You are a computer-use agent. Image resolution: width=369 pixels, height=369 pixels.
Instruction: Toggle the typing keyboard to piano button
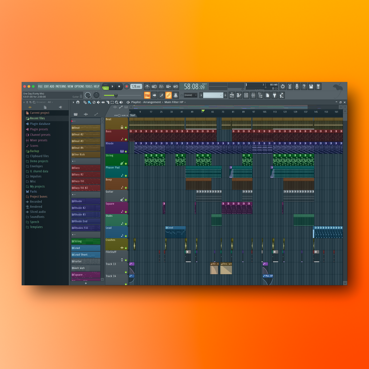tap(147, 96)
